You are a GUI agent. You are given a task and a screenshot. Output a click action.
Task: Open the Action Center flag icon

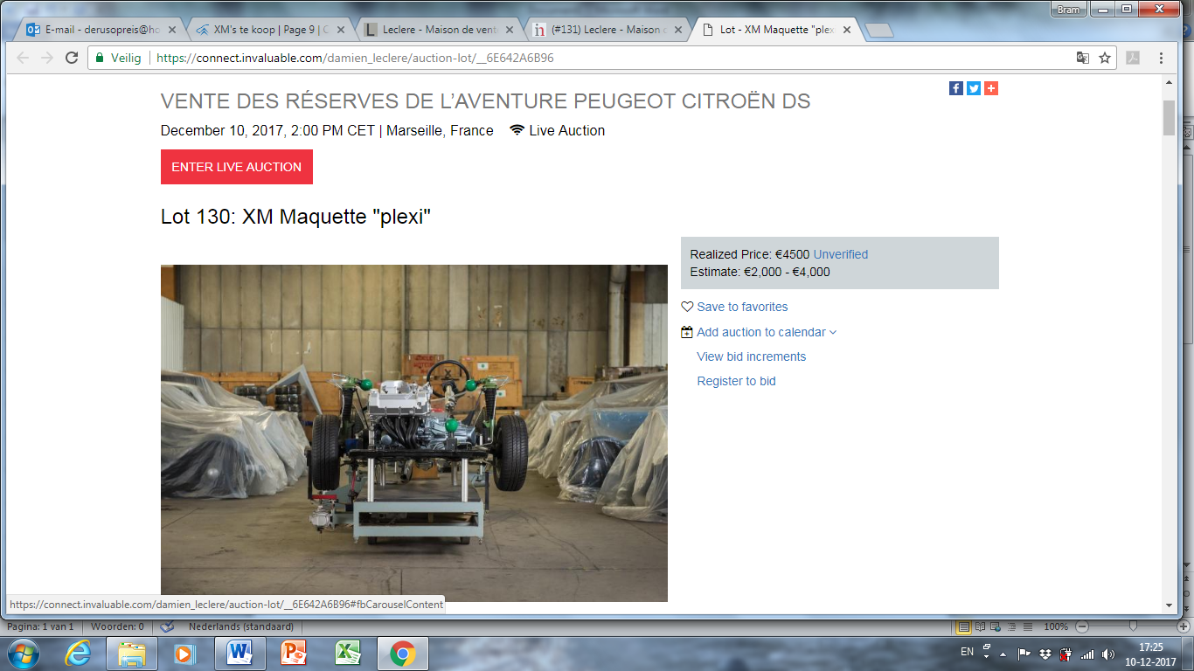(x=1024, y=654)
